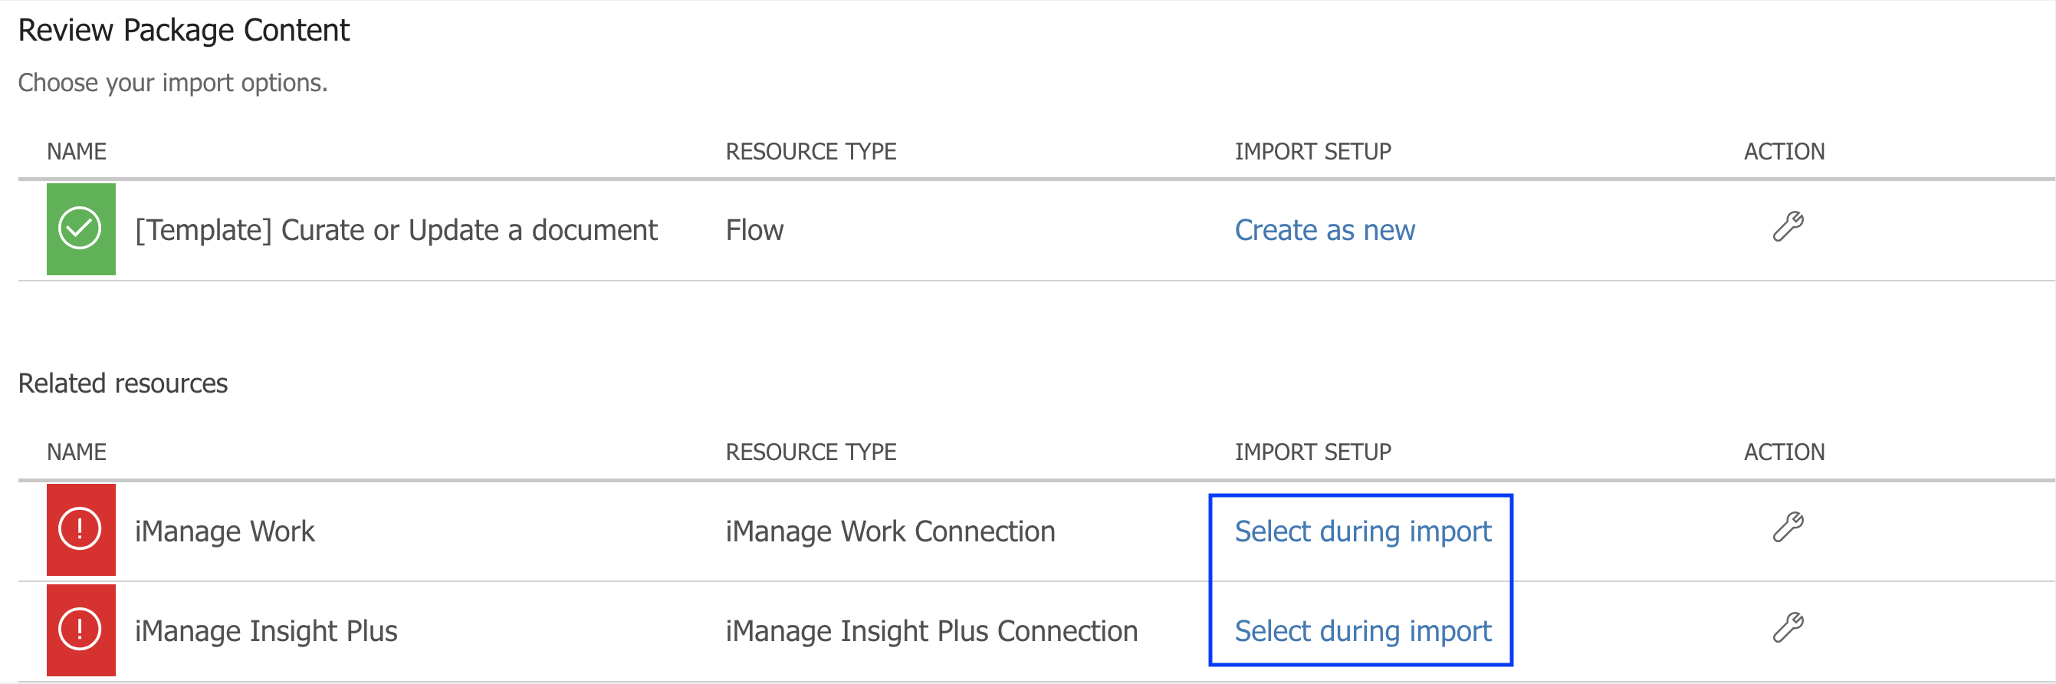Image resolution: width=2056 pixels, height=684 pixels.
Task: Click the NAME column header under Related resources
Action: (77, 452)
